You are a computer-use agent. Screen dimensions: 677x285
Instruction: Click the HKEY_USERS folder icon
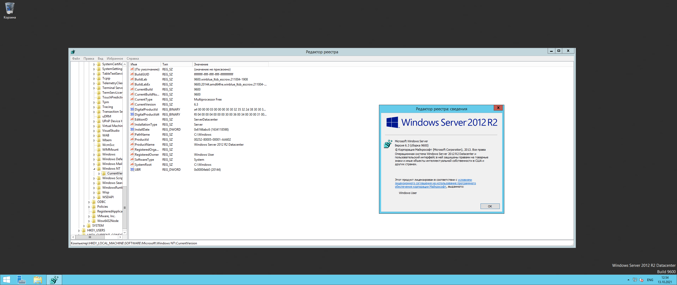[x=84, y=230]
